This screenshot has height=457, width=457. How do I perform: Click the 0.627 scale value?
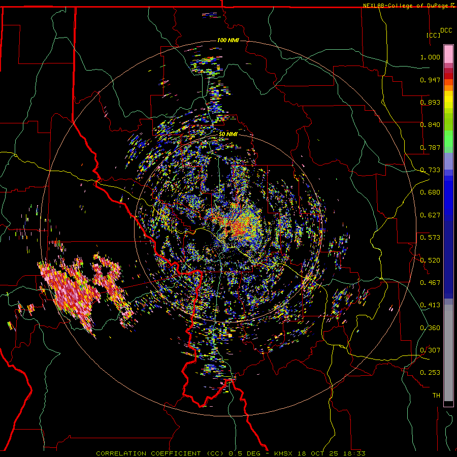coord(430,215)
